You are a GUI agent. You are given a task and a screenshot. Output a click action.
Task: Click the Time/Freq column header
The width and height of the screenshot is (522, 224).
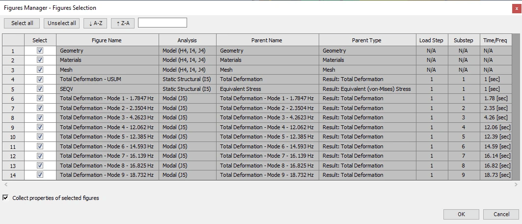pyautogui.click(x=495, y=40)
